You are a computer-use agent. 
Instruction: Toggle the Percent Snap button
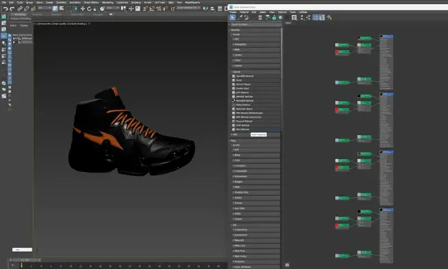pyautogui.click(x=158, y=9)
